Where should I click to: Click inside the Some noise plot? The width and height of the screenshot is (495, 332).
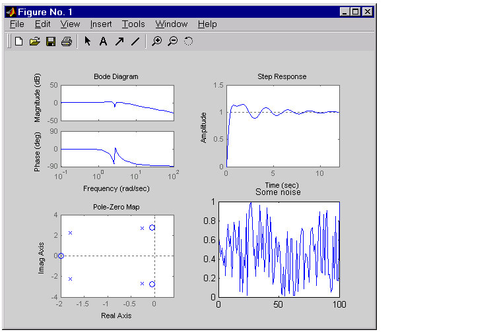click(x=279, y=249)
